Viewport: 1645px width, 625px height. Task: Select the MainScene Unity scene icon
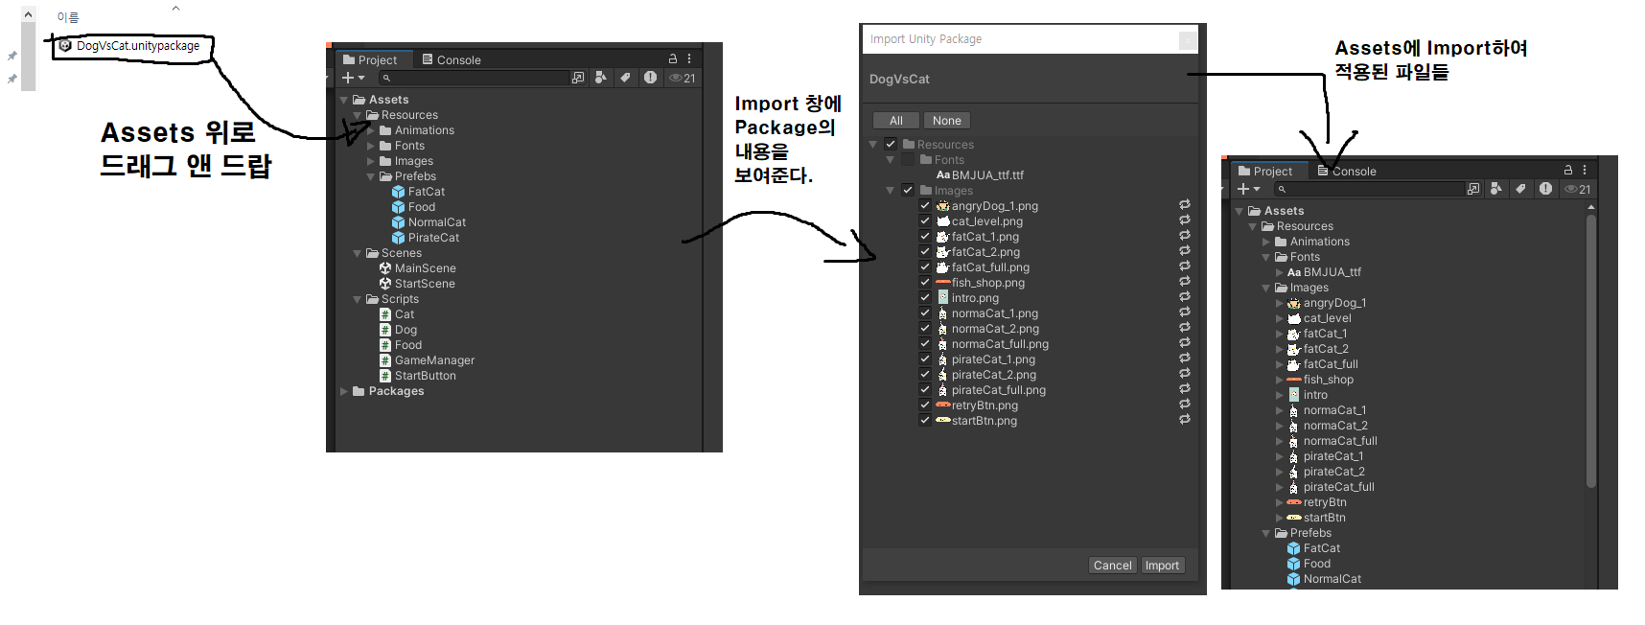pyautogui.click(x=385, y=268)
